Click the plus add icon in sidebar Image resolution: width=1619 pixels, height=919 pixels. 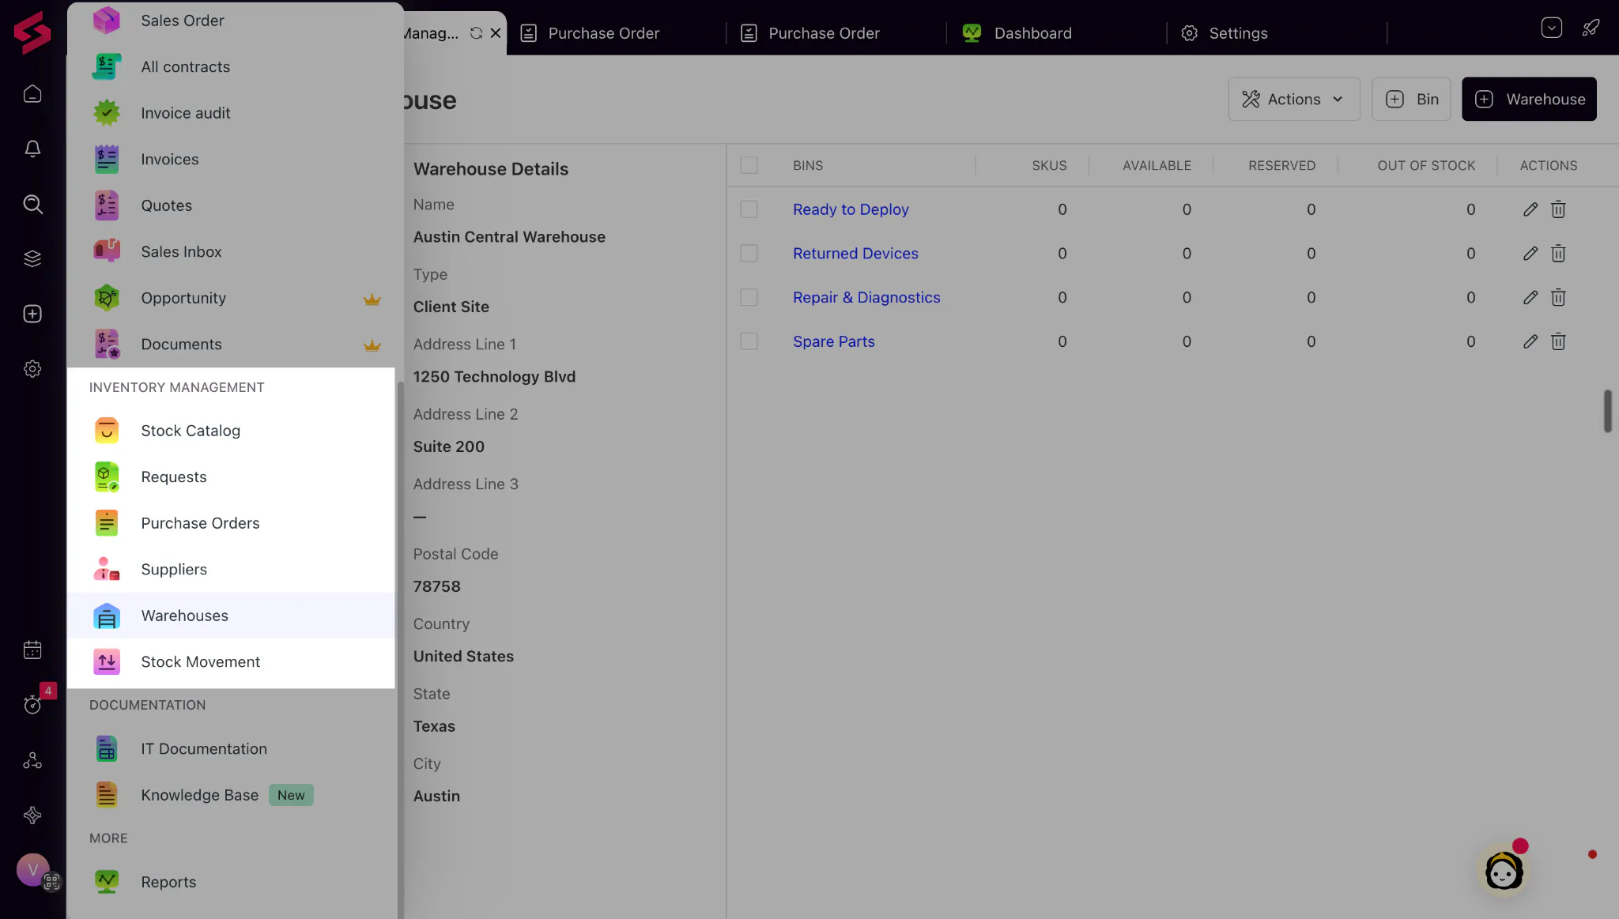click(x=32, y=314)
